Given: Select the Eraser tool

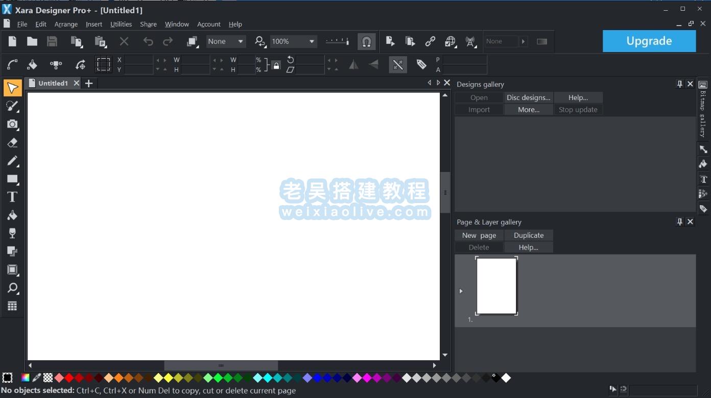Looking at the screenshot, I should coord(13,142).
